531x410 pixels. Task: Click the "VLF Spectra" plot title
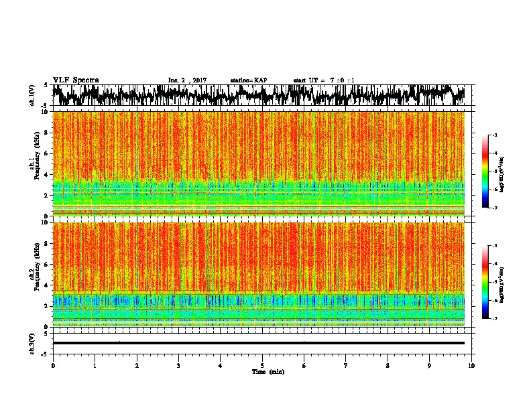coord(76,80)
